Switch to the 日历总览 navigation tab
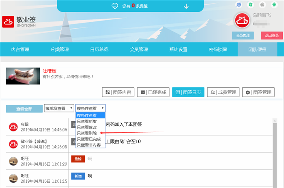 pyautogui.click(x=99, y=49)
